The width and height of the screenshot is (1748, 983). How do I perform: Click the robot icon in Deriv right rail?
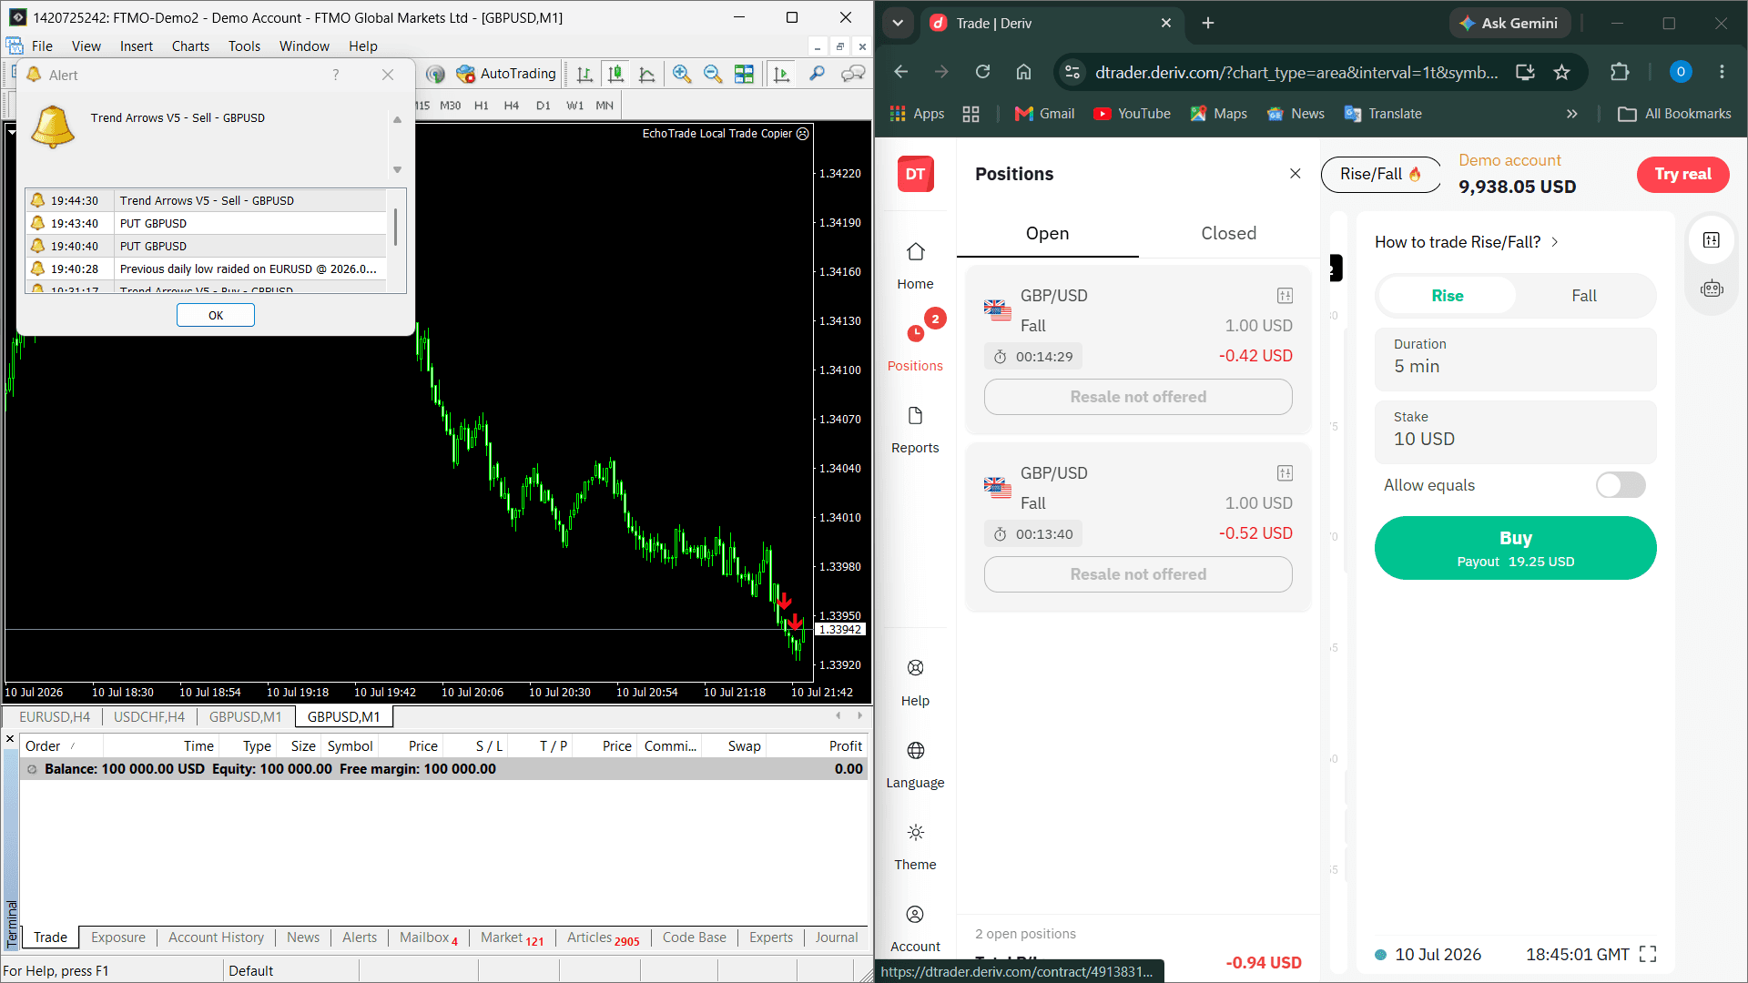point(1712,289)
